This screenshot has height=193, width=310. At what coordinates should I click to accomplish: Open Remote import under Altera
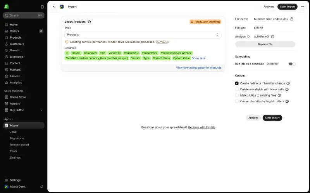click(19, 145)
